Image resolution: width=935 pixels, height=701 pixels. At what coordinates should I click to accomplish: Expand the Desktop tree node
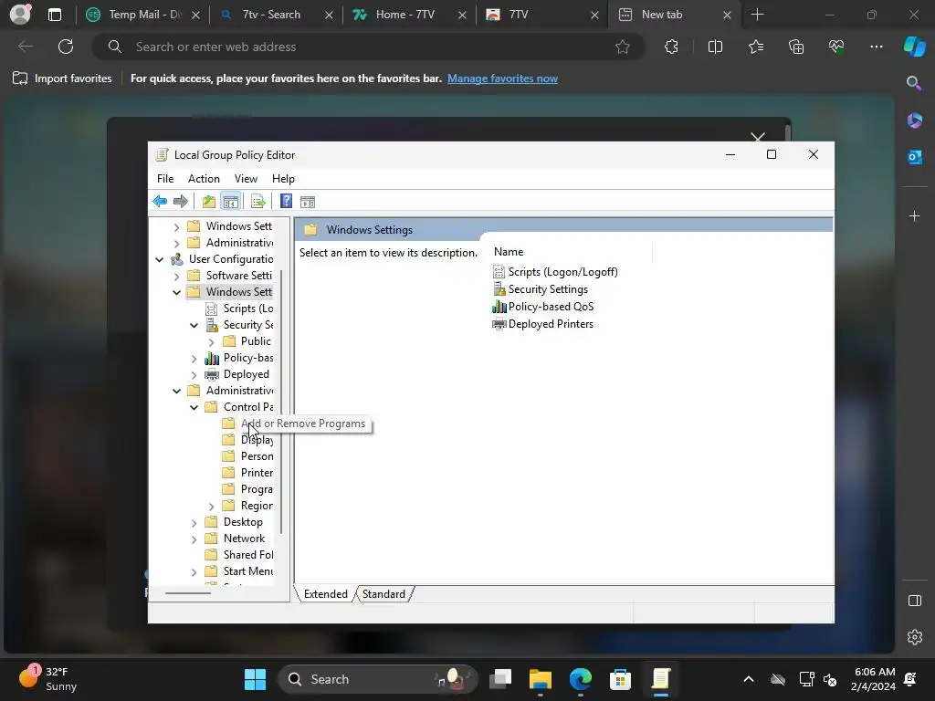point(194,523)
